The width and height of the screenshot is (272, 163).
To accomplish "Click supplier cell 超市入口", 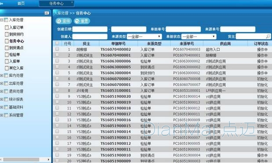I will pyautogui.click(x=213, y=50).
